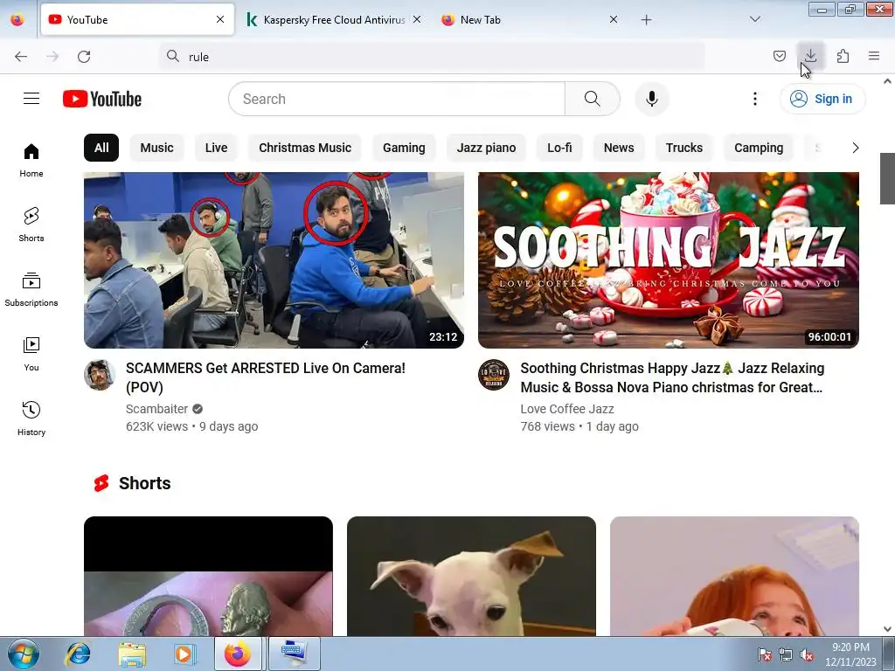Go back with the browser back arrow
895x671 pixels.
pyautogui.click(x=21, y=57)
